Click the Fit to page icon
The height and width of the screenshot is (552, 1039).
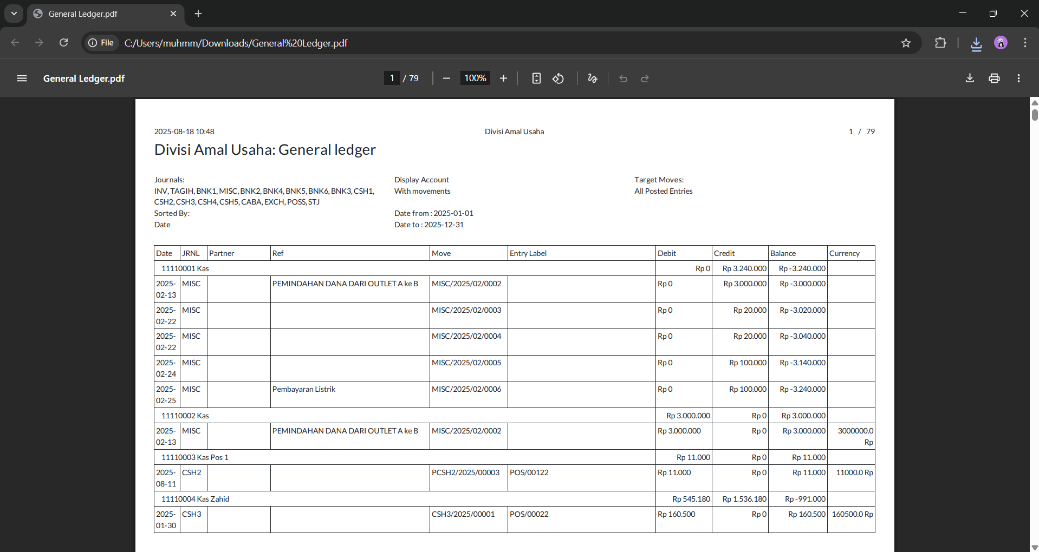click(536, 78)
